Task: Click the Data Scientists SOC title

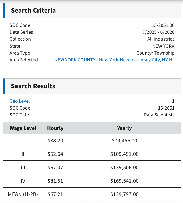Action: pos(159,115)
